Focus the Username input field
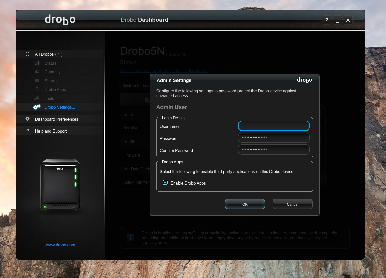 (274, 126)
